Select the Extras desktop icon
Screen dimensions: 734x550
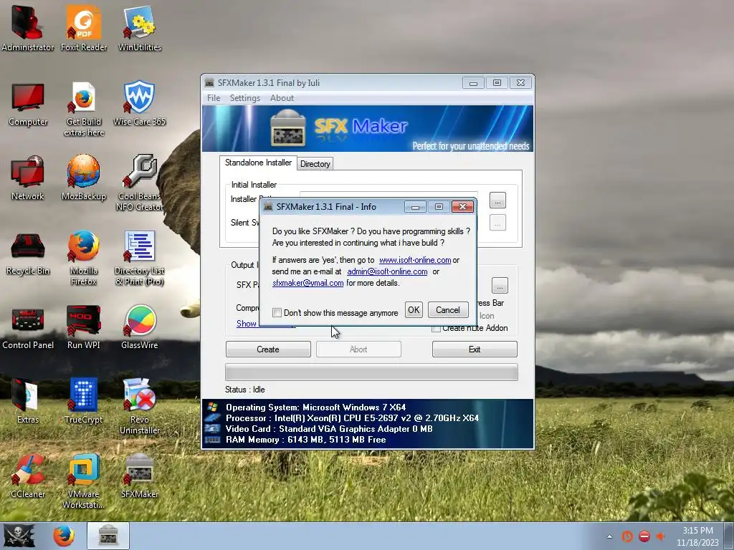[28, 401]
